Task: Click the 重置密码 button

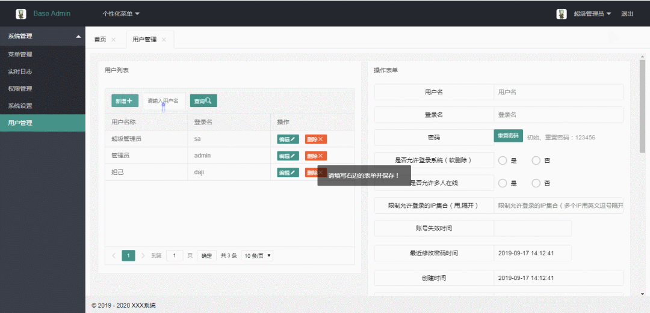Action: (x=508, y=136)
